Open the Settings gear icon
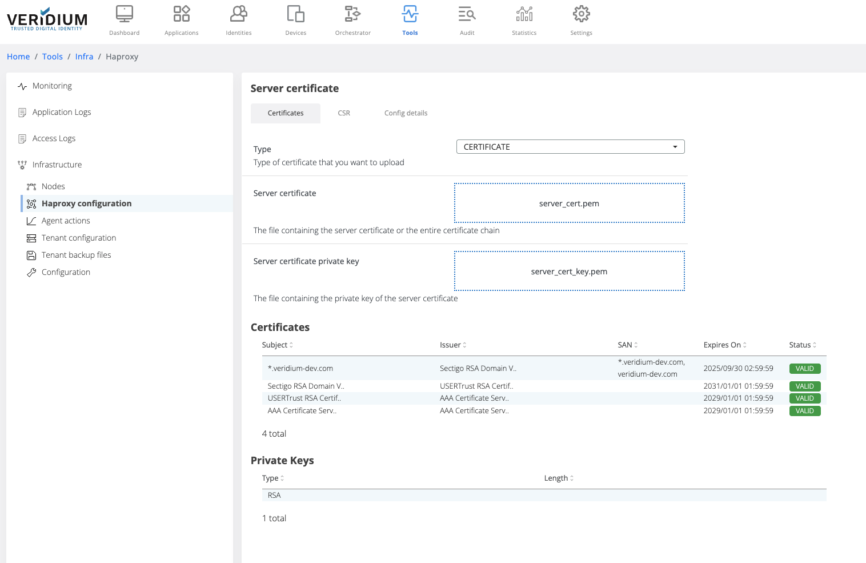Viewport: 866px width, 563px height. pyautogui.click(x=581, y=14)
